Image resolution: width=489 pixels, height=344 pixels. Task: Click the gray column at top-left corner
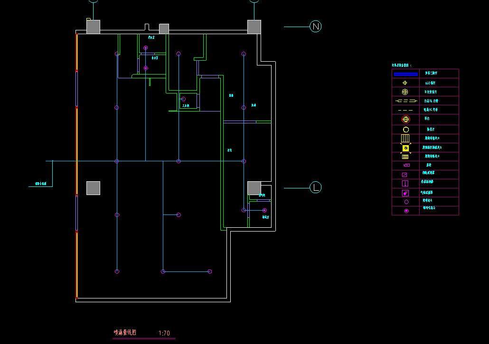point(93,27)
